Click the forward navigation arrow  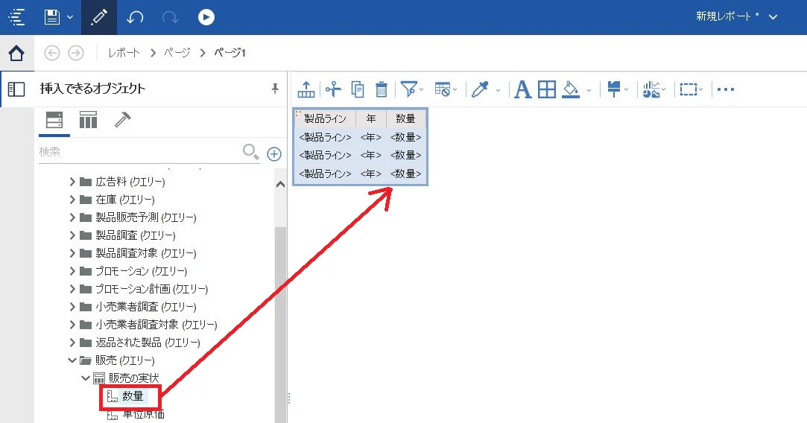point(76,52)
